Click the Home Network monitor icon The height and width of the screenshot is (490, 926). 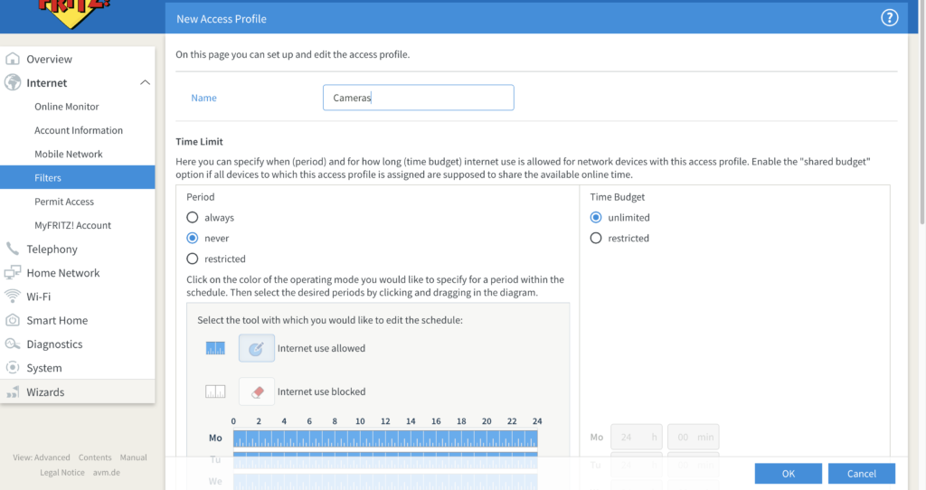pos(13,273)
